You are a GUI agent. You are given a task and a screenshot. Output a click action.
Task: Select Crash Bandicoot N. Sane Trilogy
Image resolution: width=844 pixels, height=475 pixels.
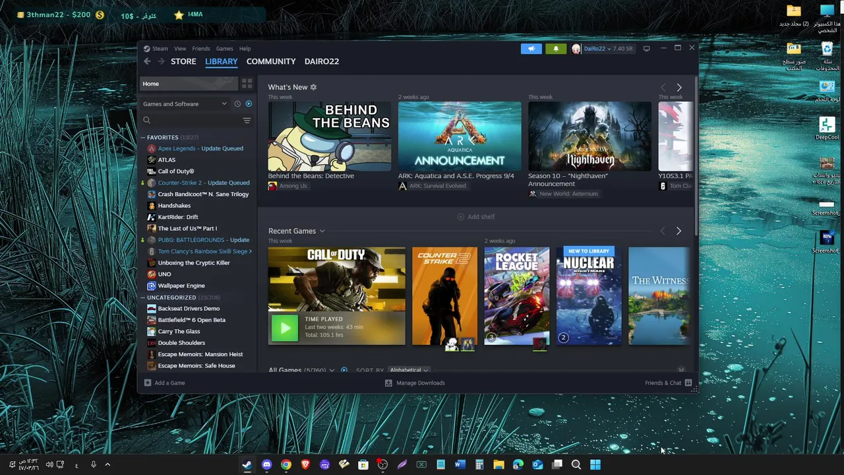[x=203, y=194]
